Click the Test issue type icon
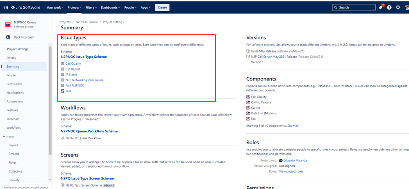The width and height of the screenshot is (409, 189). (x=62, y=91)
